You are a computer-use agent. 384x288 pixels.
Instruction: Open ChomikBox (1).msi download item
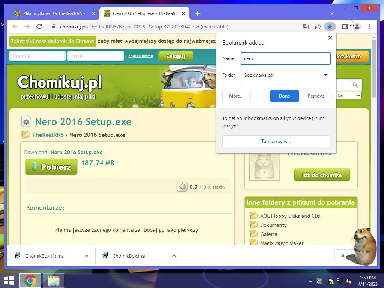(x=45, y=256)
